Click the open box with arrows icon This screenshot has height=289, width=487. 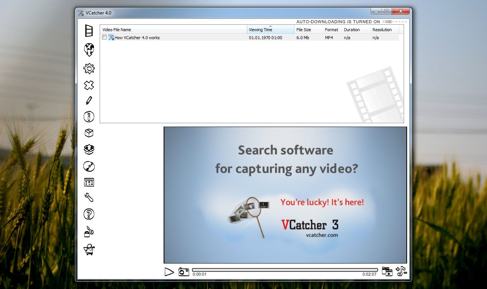(x=89, y=149)
